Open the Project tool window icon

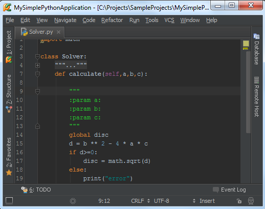9,59
